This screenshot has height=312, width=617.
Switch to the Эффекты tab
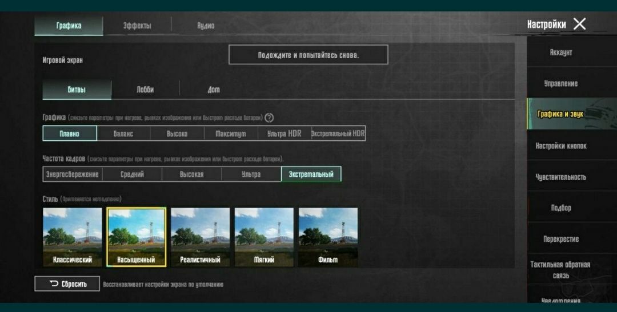(137, 26)
